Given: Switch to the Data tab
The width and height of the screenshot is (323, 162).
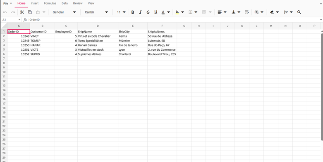Looking at the screenshot, I should pyautogui.click(x=65, y=3).
